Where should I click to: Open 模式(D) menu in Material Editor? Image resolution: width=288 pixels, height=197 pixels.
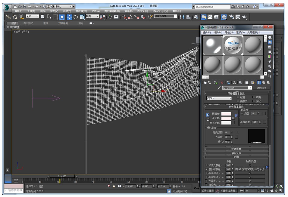click(x=207, y=32)
